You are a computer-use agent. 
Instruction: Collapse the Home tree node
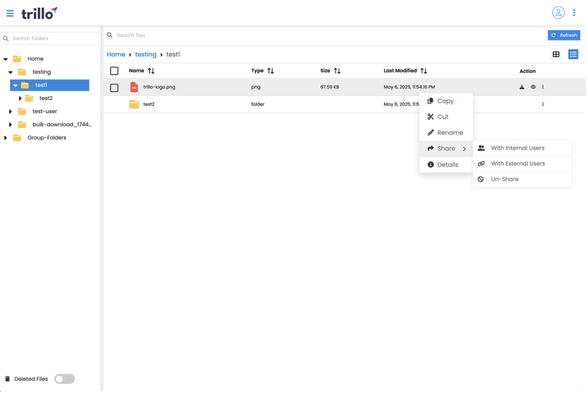(x=5, y=59)
